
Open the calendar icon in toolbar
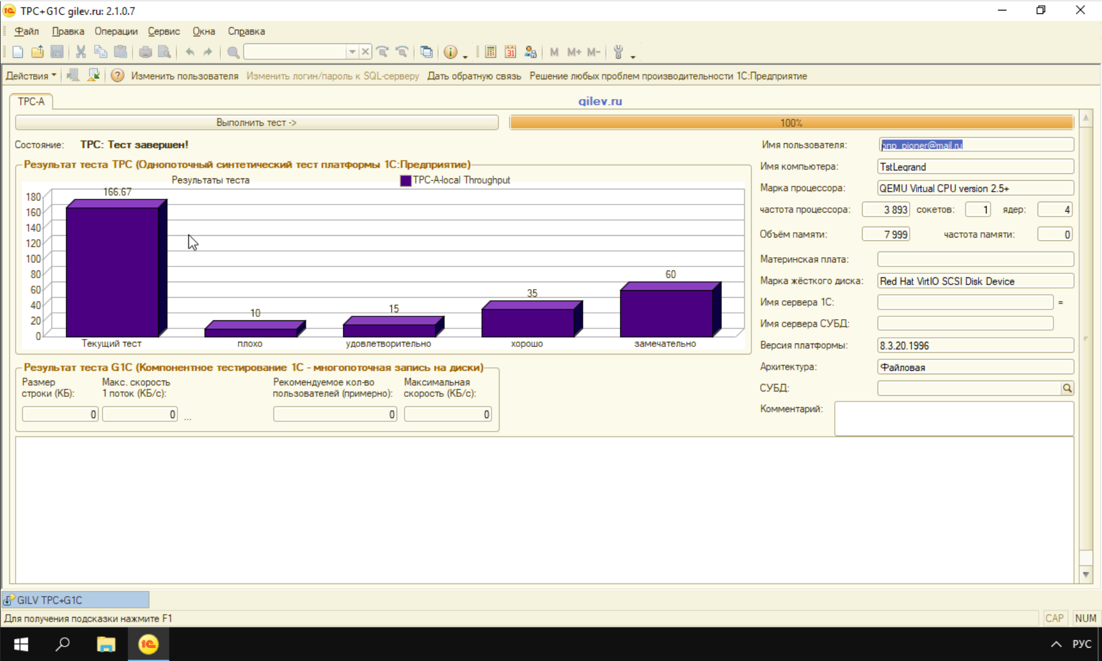point(510,52)
